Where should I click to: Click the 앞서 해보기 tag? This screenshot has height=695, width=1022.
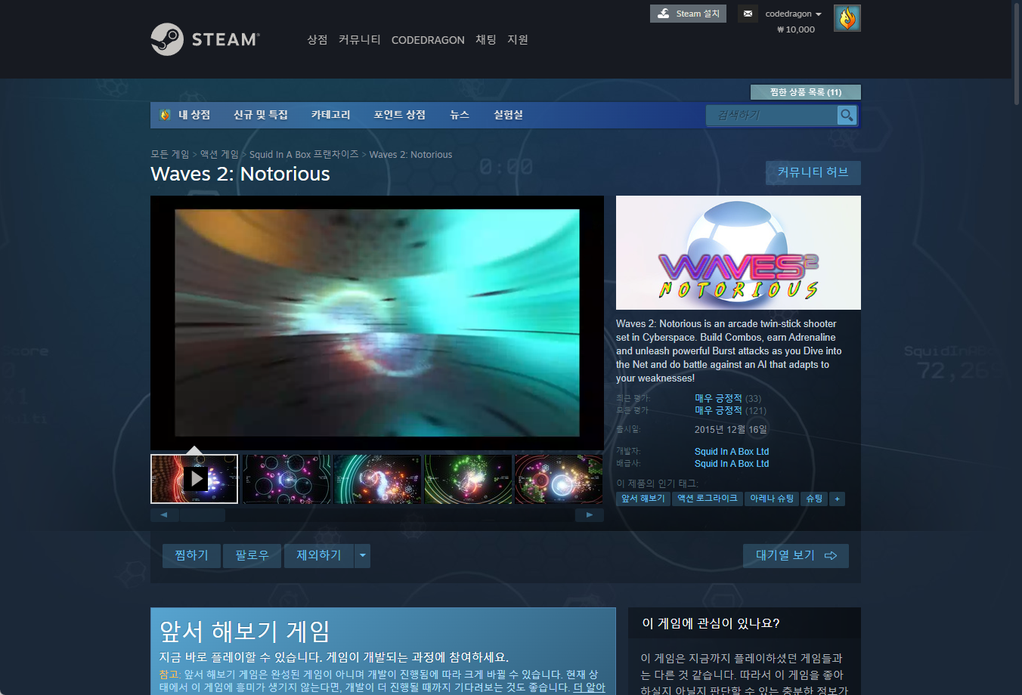643,499
